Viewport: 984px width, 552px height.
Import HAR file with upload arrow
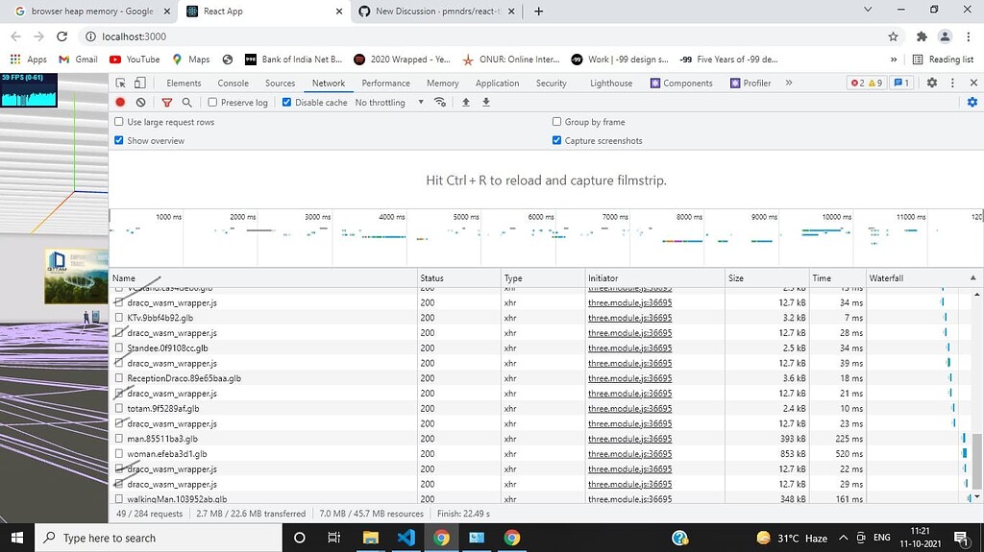tap(466, 103)
